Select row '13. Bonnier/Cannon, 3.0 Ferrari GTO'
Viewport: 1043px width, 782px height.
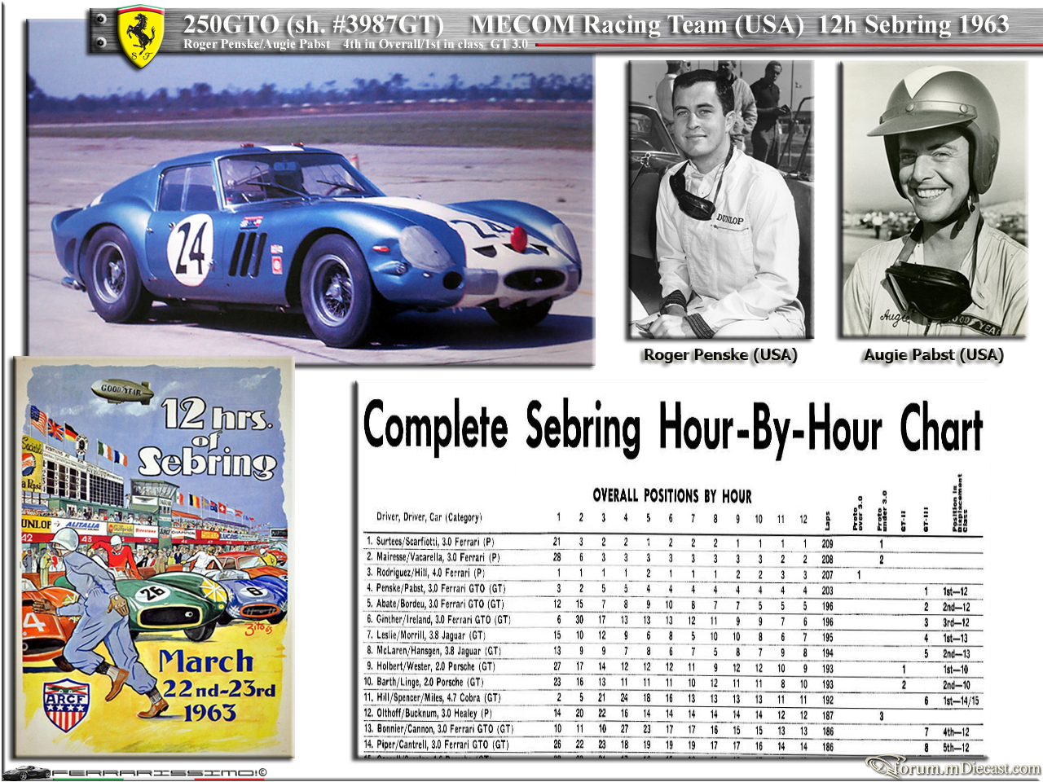(x=673, y=729)
